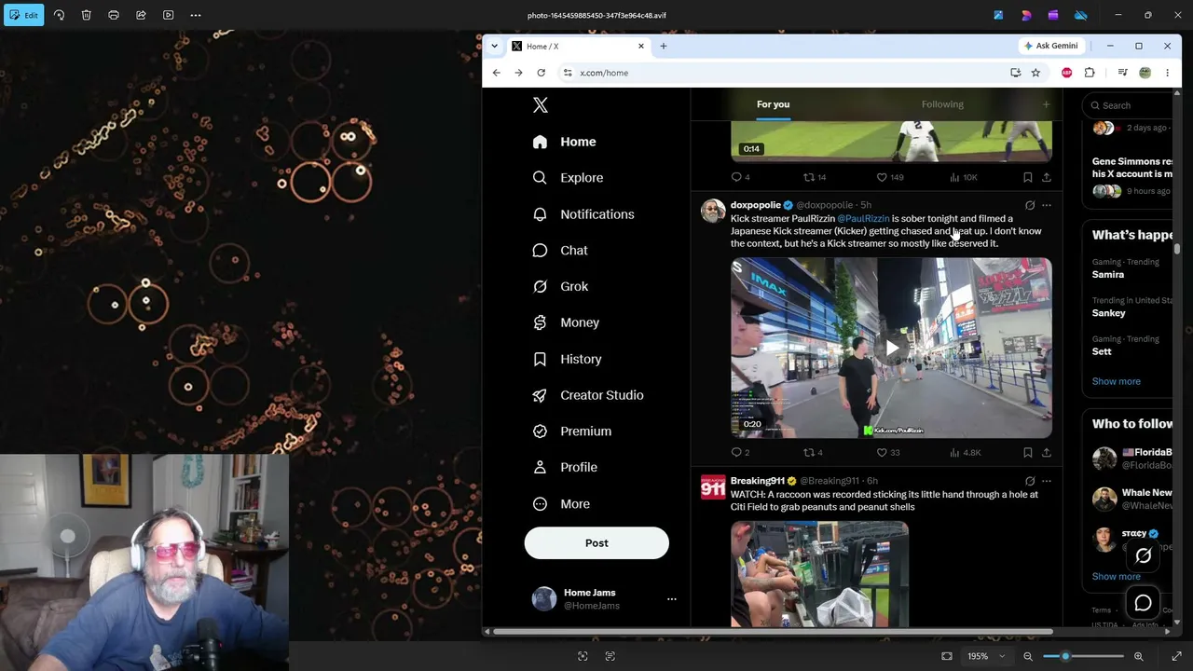Open Notifications in X sidebar
This screenshot has height=671, width=1193.
pyautogui.click(x=583, y=214)
